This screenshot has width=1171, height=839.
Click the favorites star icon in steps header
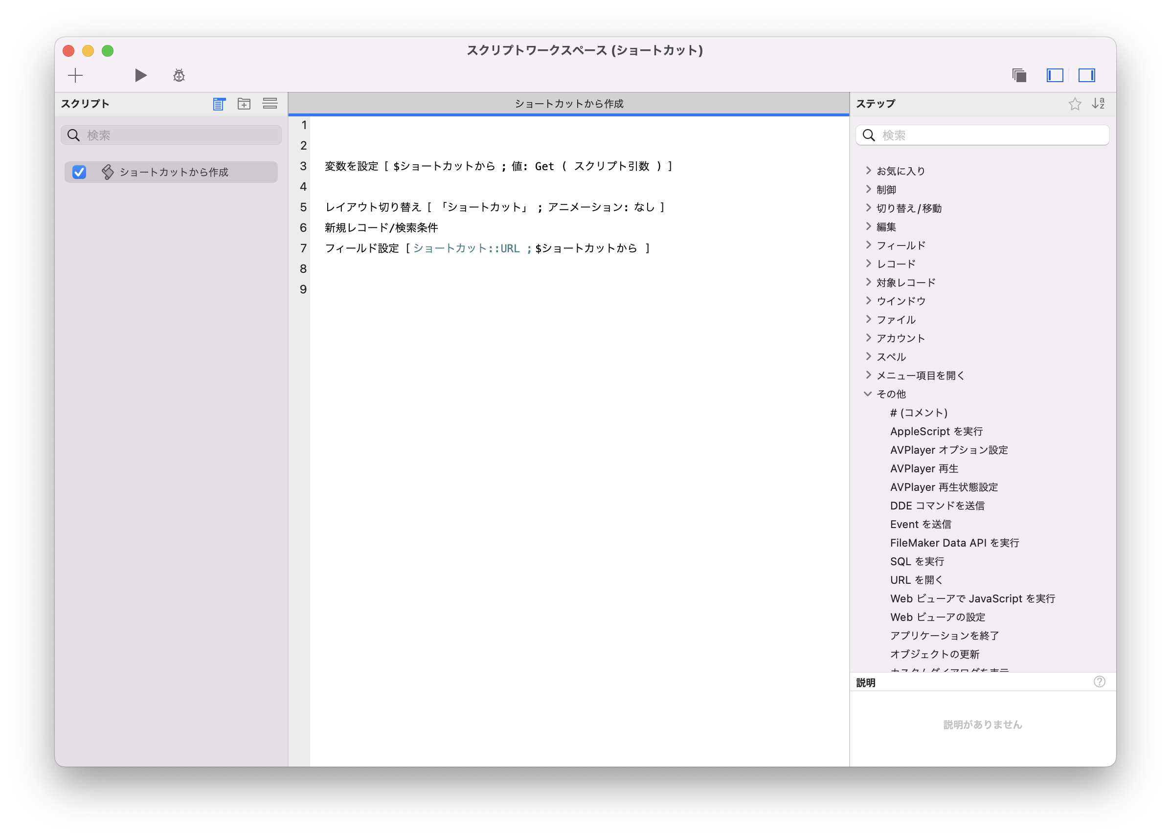click(1075, 104)
